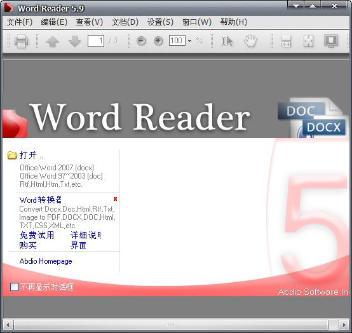Click the 购买 link
This screenshot has height=333, width=352.
[x=28, y=245]
